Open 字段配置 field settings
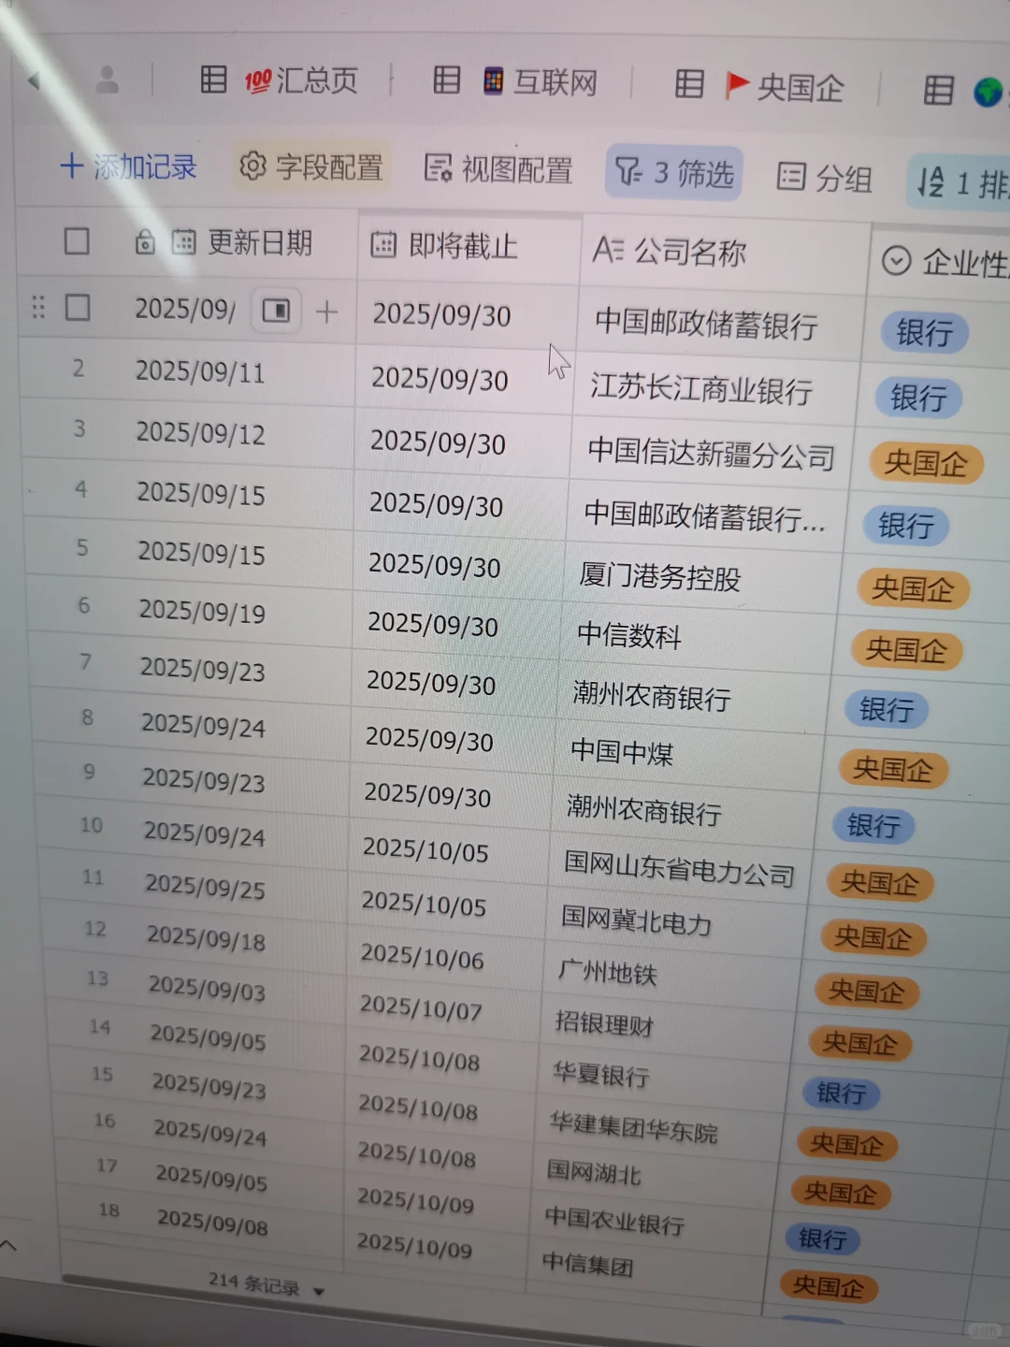The width and height of the screenshot is (1010, 1347). [311, 167]
